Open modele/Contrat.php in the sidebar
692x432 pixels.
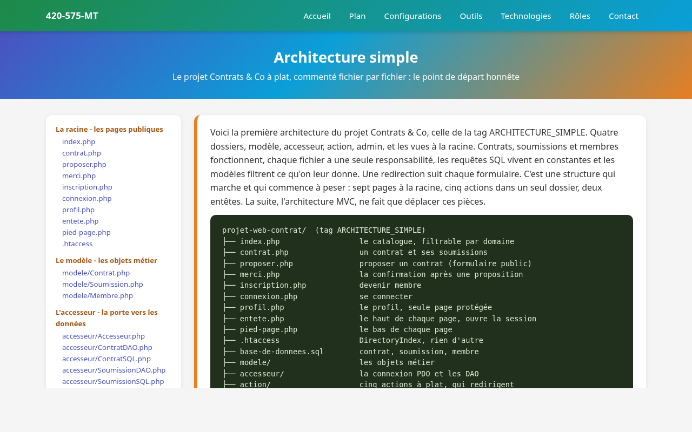pyautogui.click(x=96, y=273)
